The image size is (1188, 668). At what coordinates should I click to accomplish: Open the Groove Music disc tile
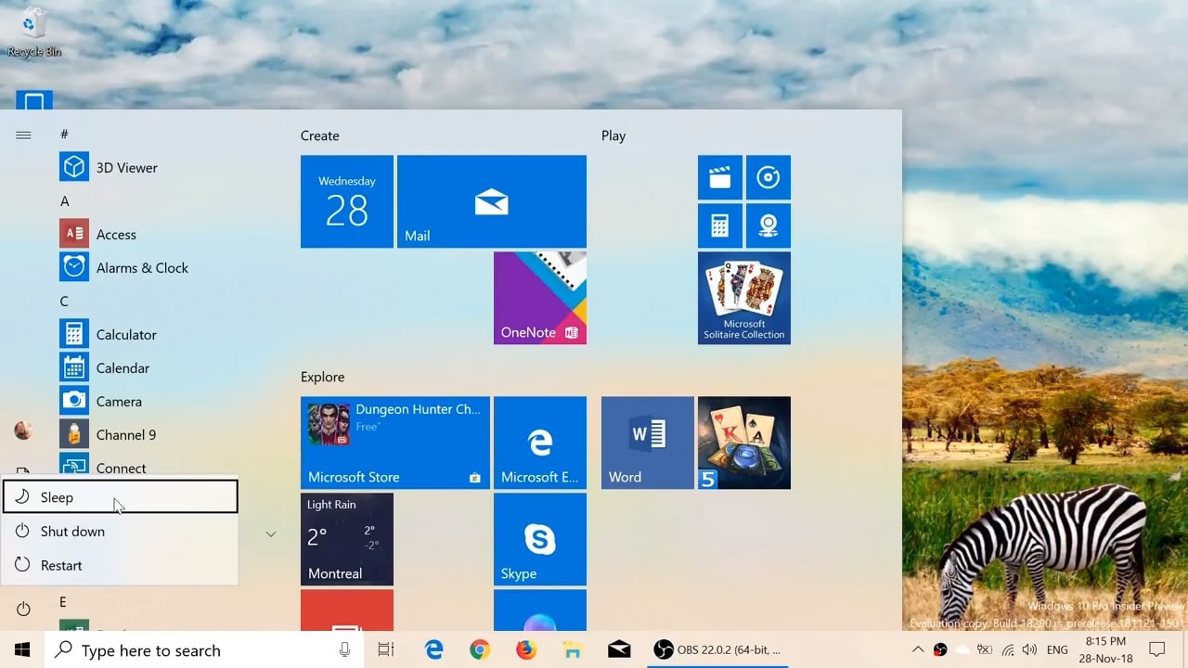coord(768,177)
